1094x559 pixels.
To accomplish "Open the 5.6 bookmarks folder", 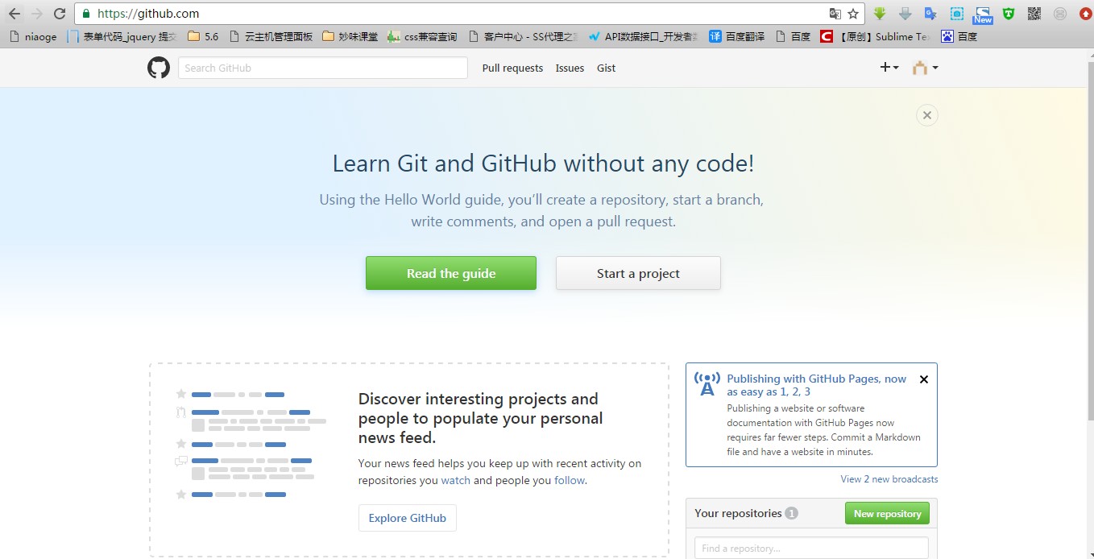I will pos(203,36).
